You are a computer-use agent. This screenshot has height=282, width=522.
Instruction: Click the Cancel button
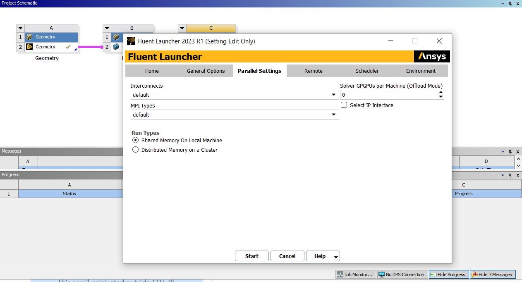point(287,256)
